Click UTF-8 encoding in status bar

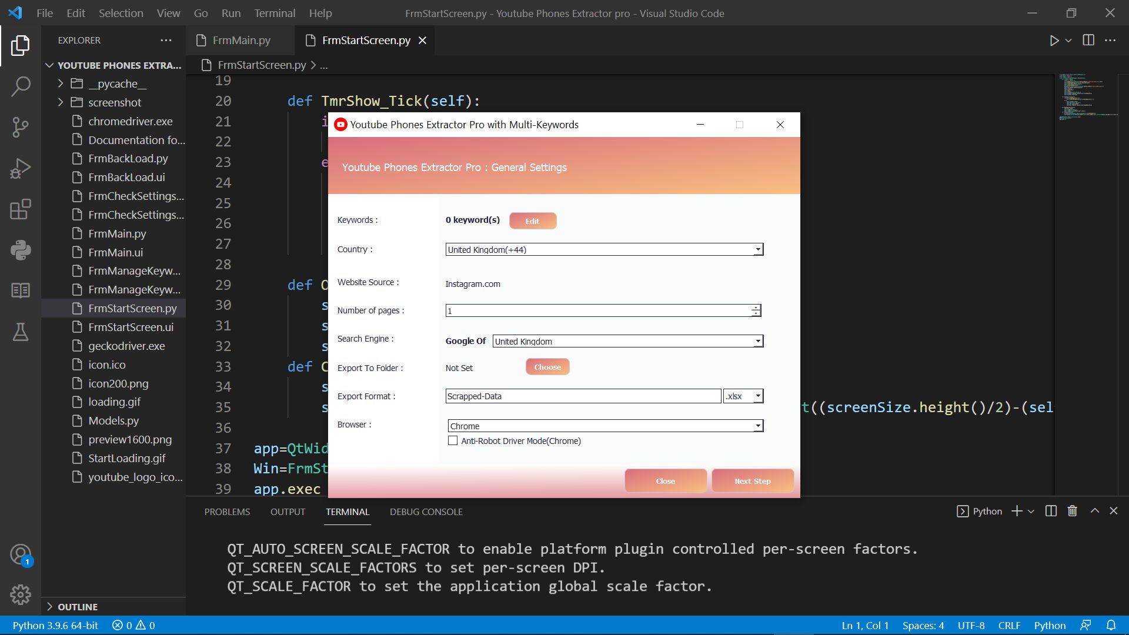(x=971, y=625)
